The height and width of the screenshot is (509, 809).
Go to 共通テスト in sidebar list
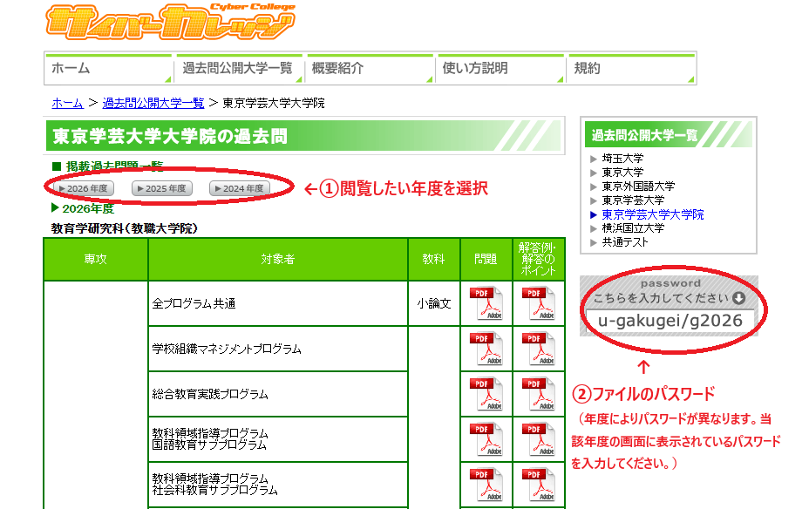(625, 242)
